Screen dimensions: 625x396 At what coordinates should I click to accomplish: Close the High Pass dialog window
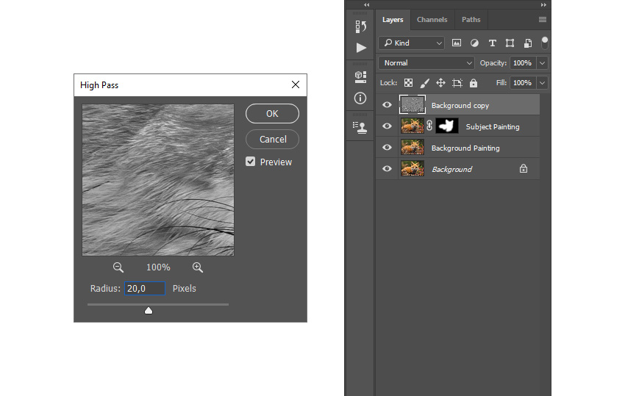pos(296,84)
